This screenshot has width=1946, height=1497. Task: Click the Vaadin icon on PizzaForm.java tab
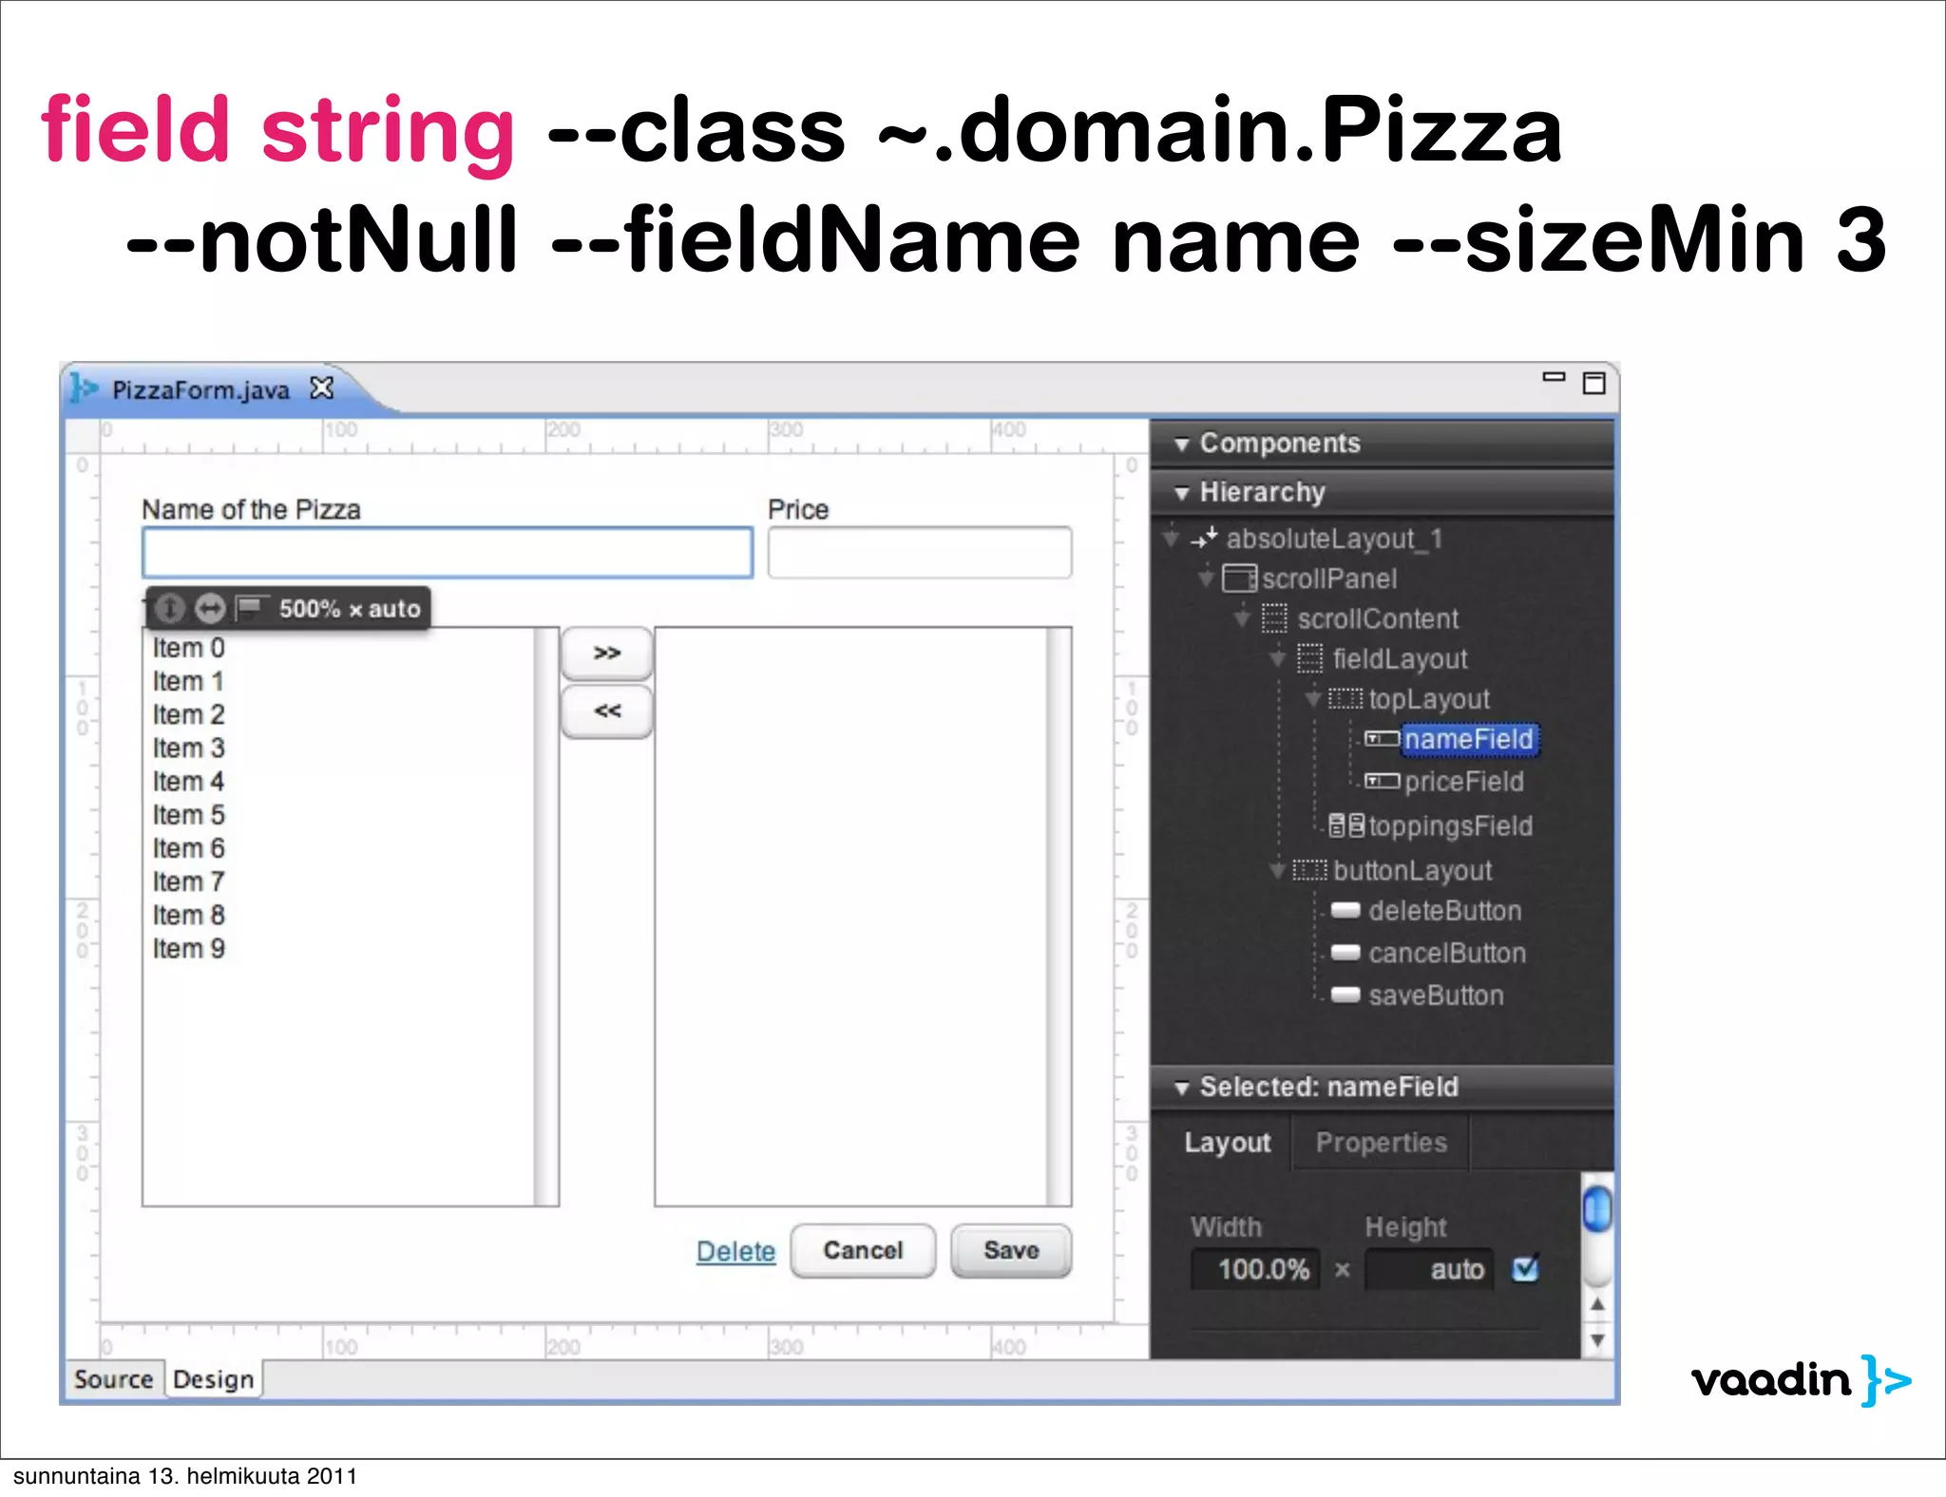(x=86, y=388)
